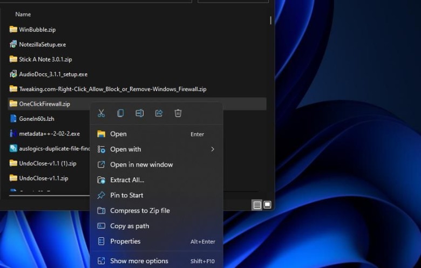Sort by the Name column header
Viewport: 421px width, 268px height.
coord(23,14)
